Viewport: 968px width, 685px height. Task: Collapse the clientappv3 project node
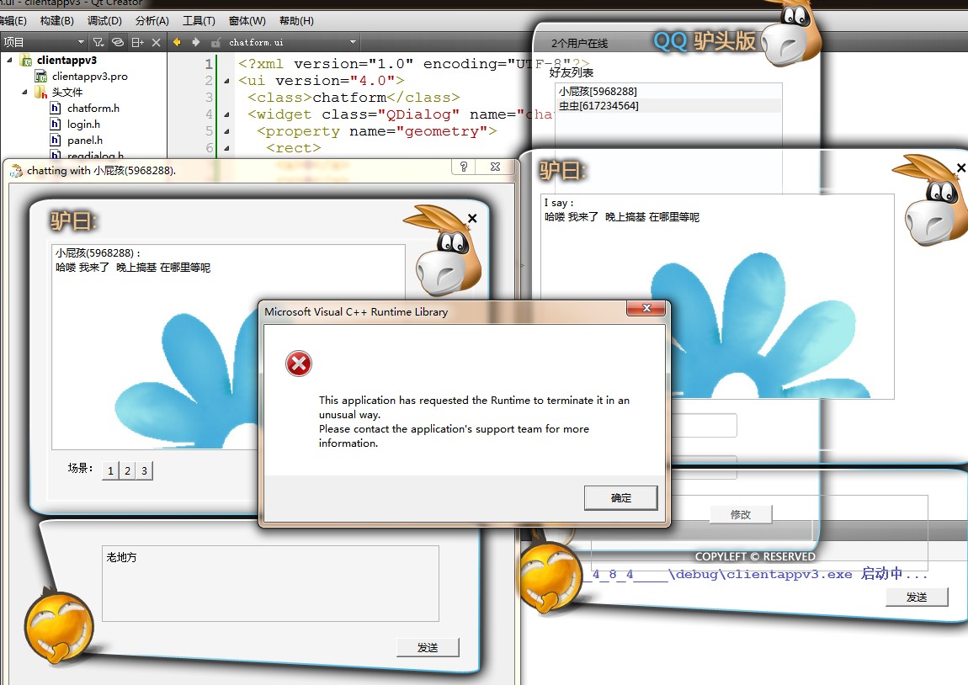point(9,60)
